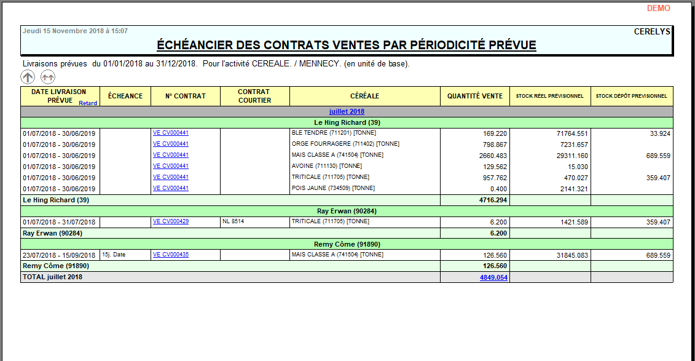Click the Le Hing Richard group header row
The image size is (695, 361).
346,122
